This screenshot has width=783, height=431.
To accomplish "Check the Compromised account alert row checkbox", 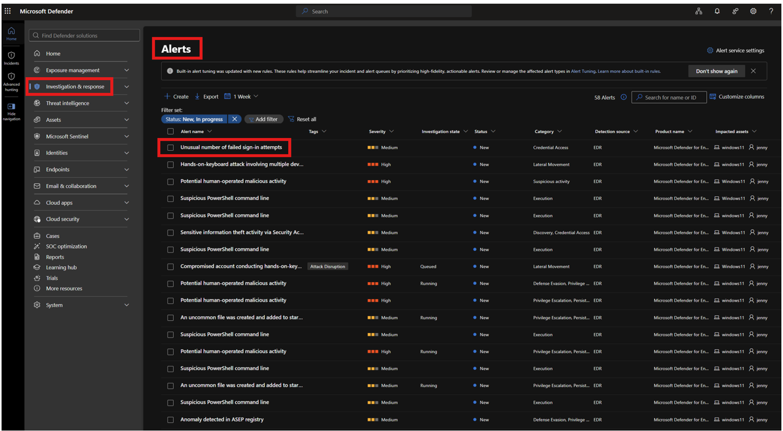I will [x=170, y=267].
